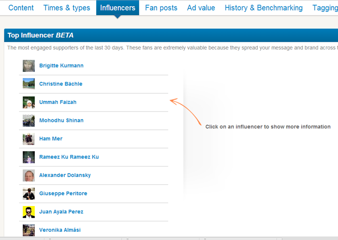This screenshot has height=240, width=338.
Task: Click Christine Bächle's landscape avatar
Action: [x=29, y=84]
